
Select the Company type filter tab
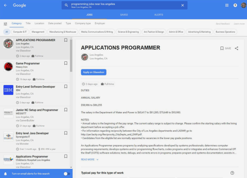click(83, 23)
